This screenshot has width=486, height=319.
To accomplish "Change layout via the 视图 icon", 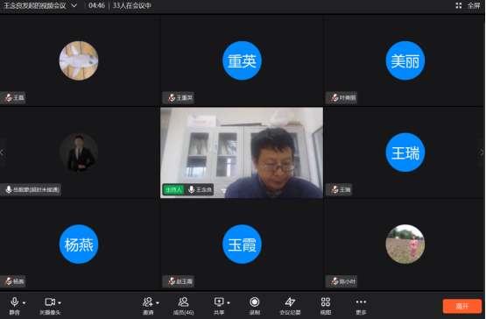I will 326,306.
